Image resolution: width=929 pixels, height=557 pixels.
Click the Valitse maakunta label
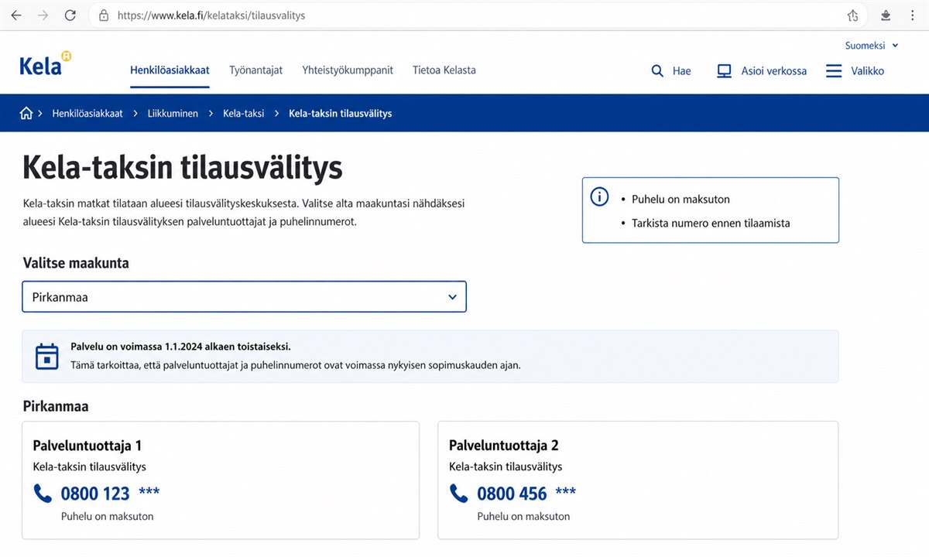[76, 263]
